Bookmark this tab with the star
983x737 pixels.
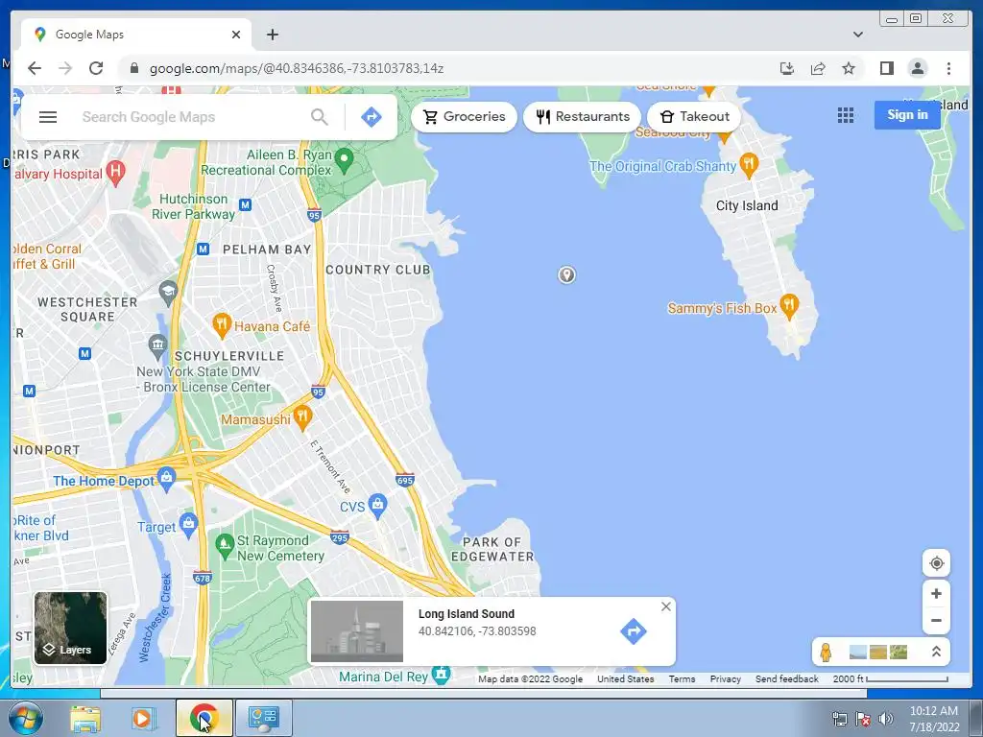849,68
